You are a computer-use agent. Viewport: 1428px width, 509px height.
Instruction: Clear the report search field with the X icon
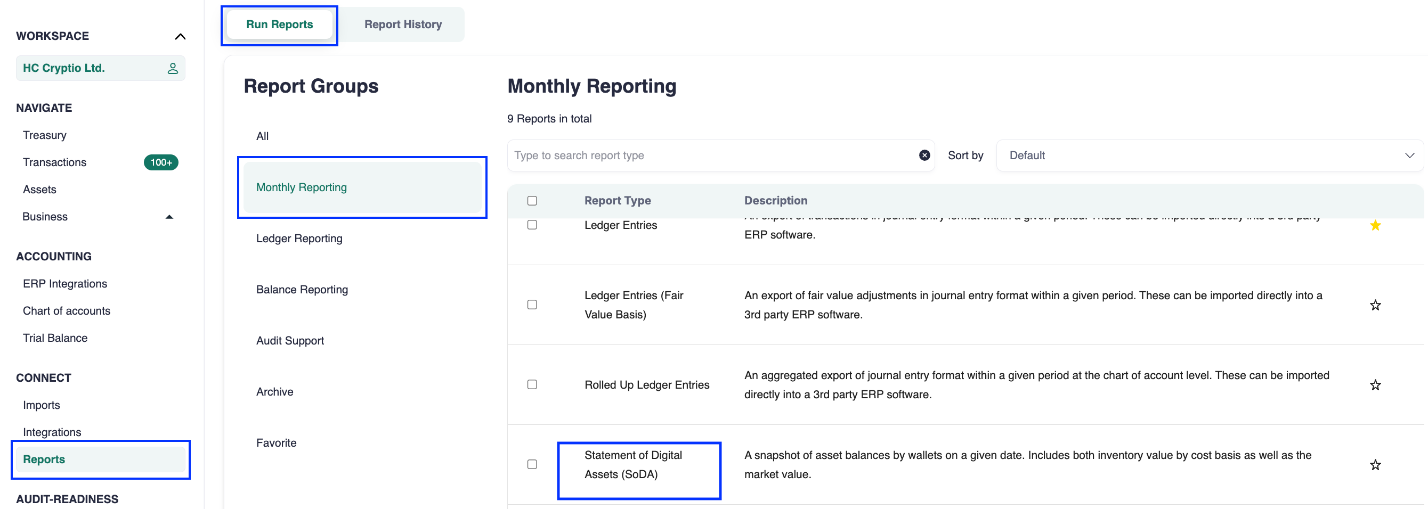[924, 155]
